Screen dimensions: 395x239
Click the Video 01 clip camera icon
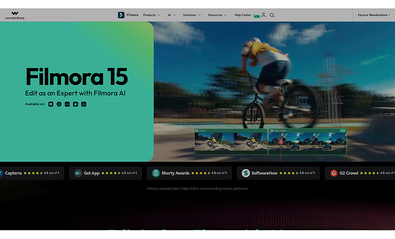[x=197, y=131]
